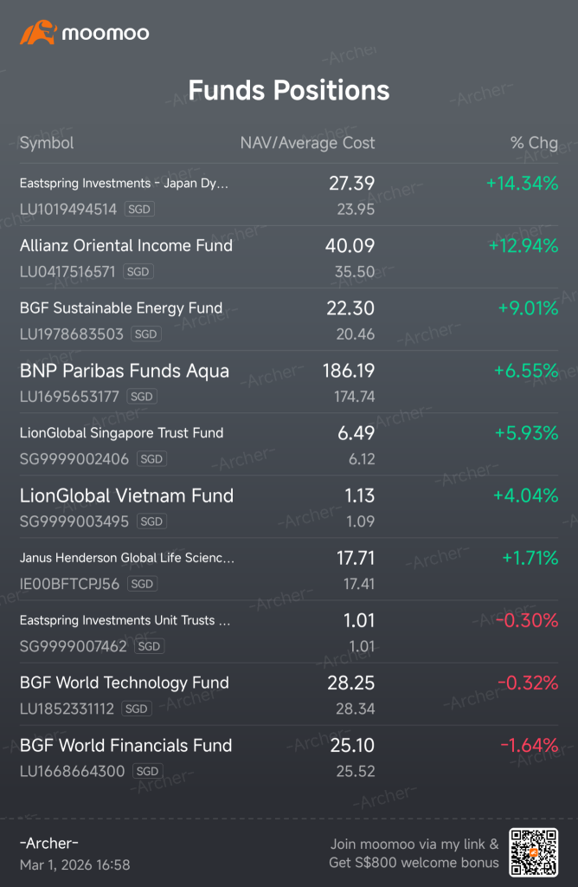
Task: Click the SGD badge next to LU1019494514
Action: 139,210
